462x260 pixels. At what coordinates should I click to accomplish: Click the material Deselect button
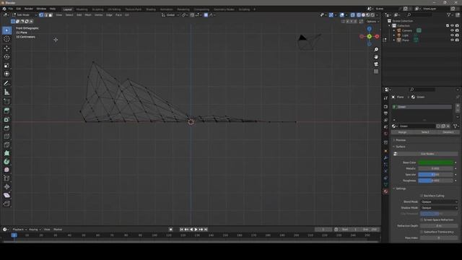tap(448, 132)
